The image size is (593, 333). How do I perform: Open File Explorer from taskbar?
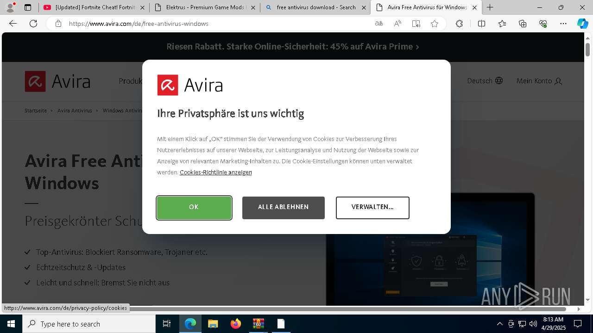point(213,324)
